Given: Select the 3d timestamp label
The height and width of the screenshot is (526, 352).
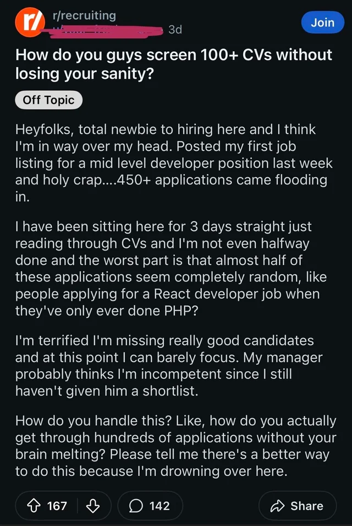Looking at the screenshot, I should 174,29.
